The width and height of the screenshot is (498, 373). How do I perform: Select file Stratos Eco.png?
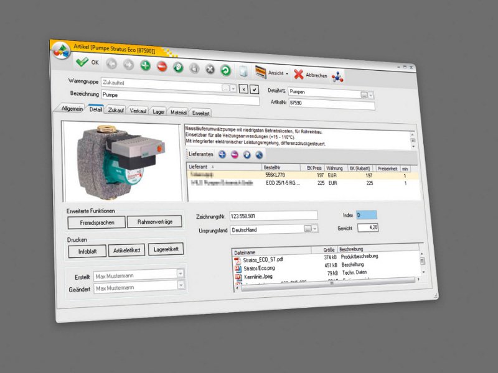point(259,269)
